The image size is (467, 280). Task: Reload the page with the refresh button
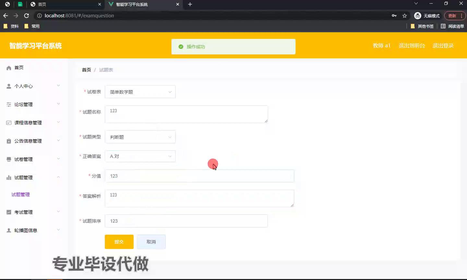click(27, 16)
